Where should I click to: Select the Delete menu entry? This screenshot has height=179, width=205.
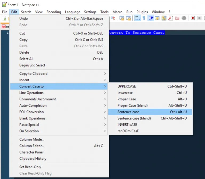[x=59, y=52]
